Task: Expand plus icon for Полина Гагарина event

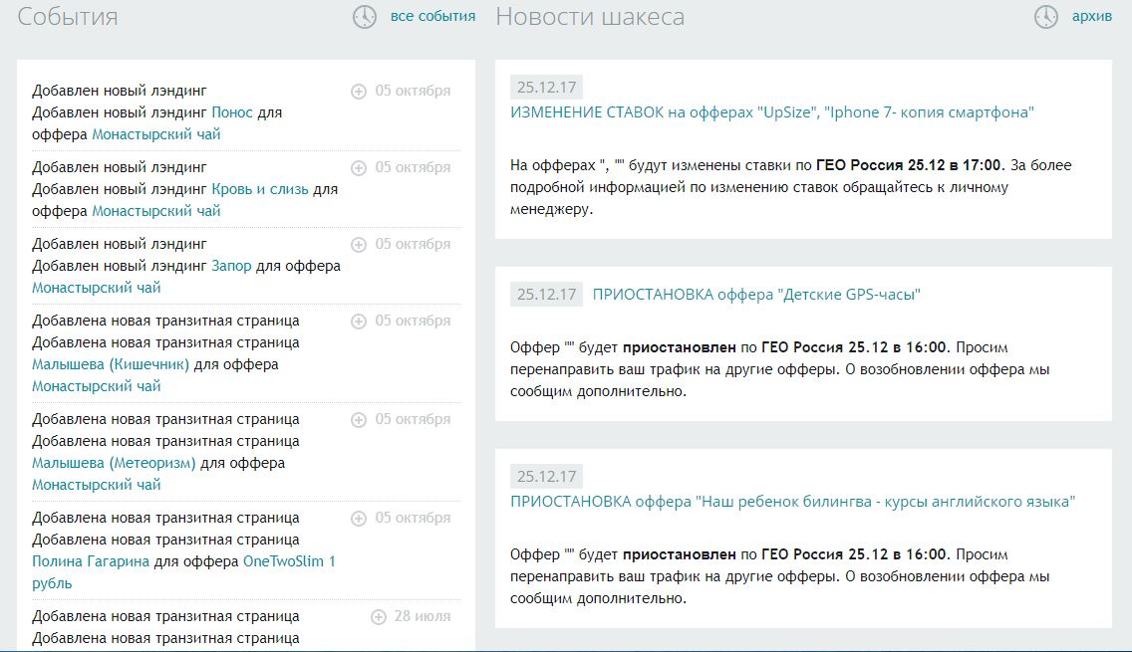Action: click(358, 519)
